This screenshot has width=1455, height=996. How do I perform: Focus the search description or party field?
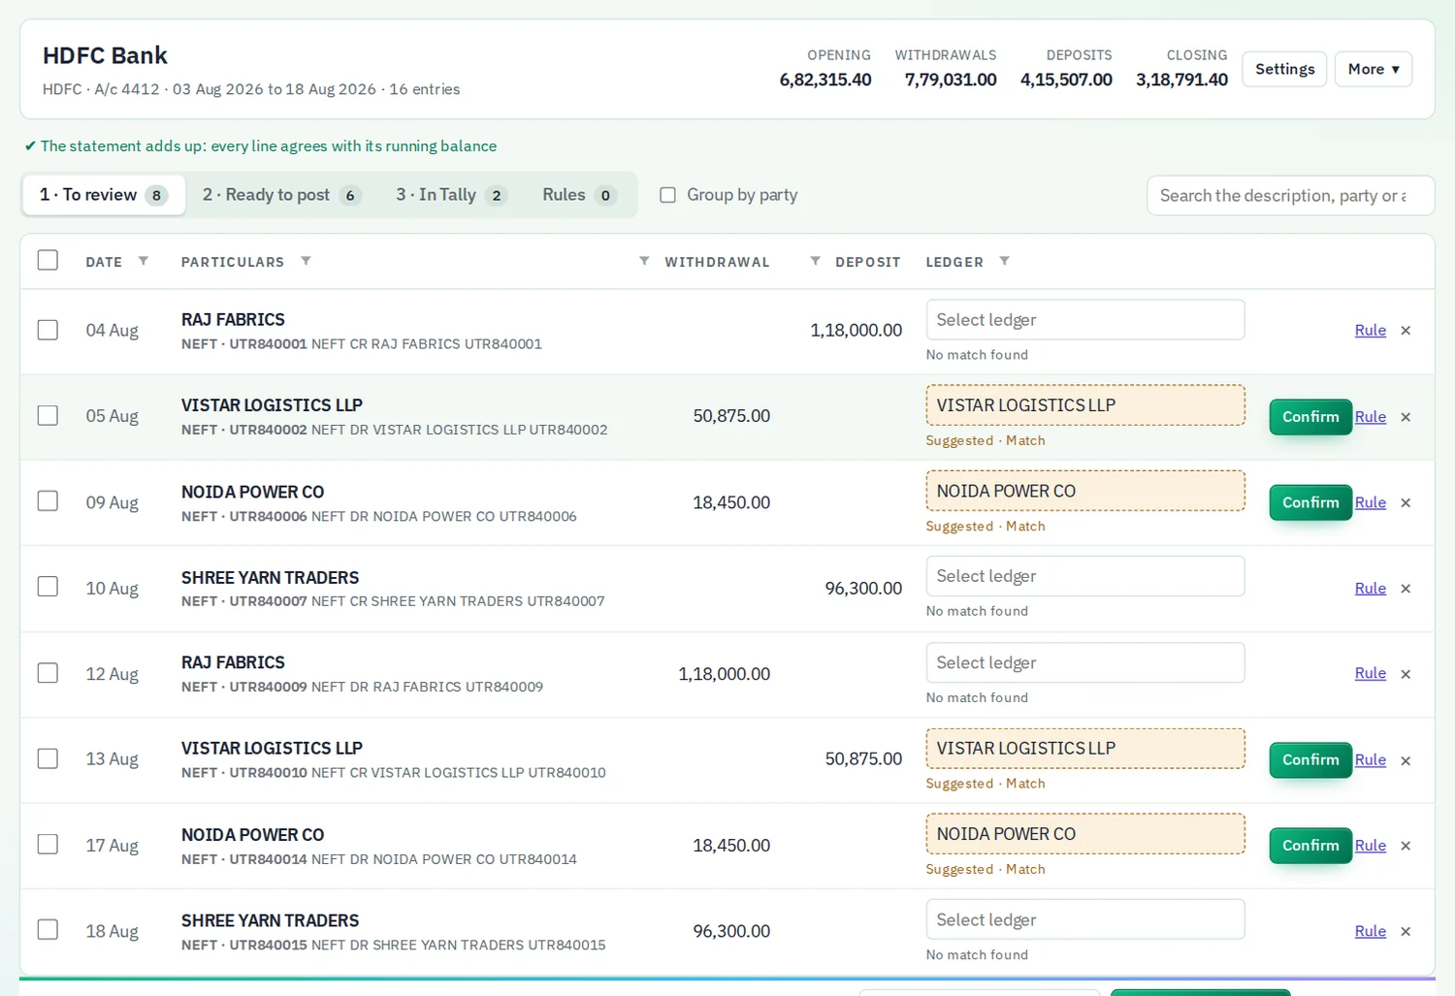click(x=1290, y=196)
